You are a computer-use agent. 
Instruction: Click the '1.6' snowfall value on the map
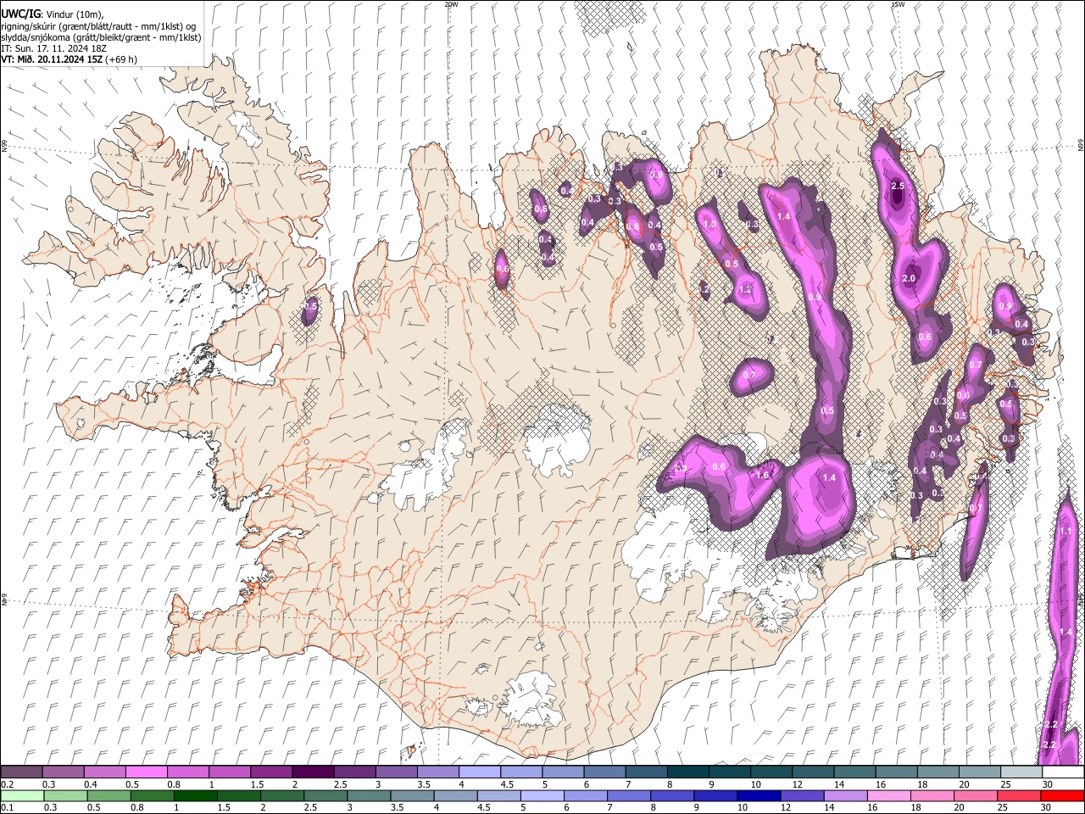[762, 475]
